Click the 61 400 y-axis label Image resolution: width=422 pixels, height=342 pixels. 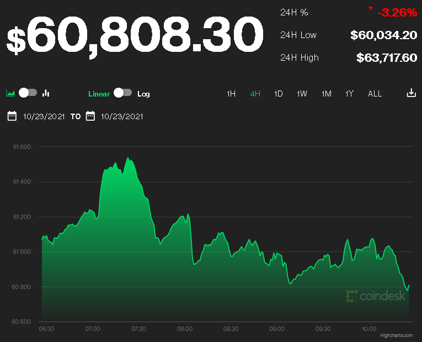(x=22, y=182)
